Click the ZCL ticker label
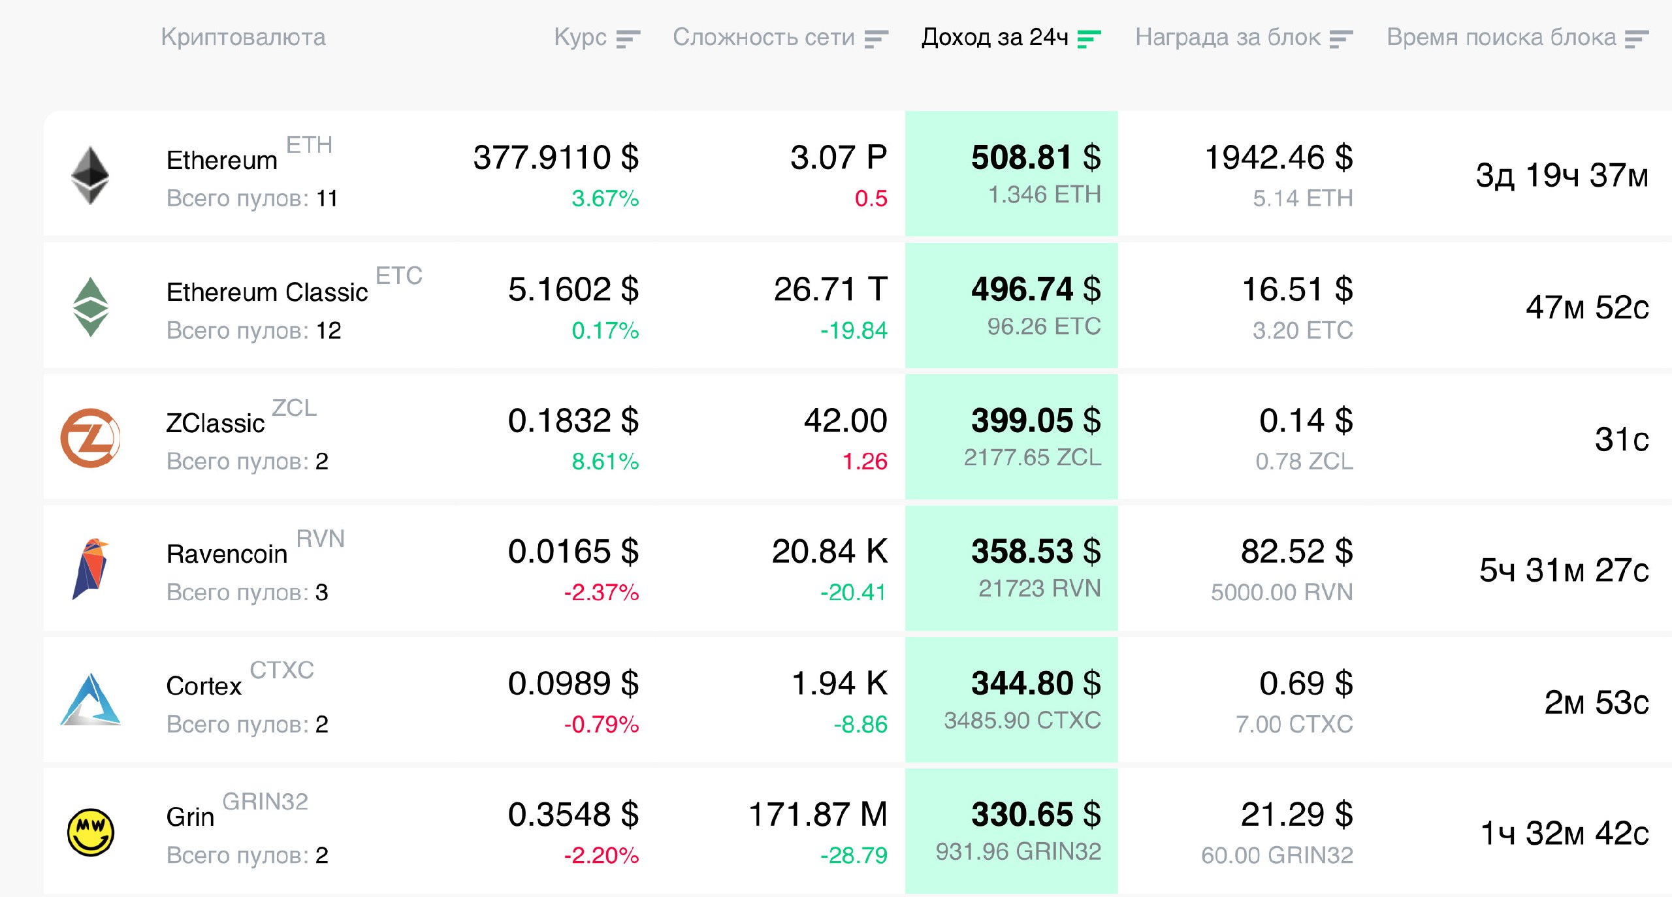This screenshot has width=1672, height=897. [294, 408]
